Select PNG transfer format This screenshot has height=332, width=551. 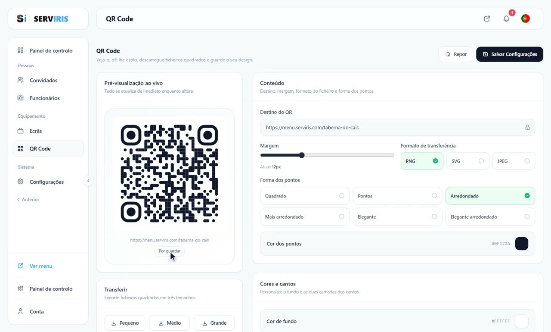[x=422, y=161]
